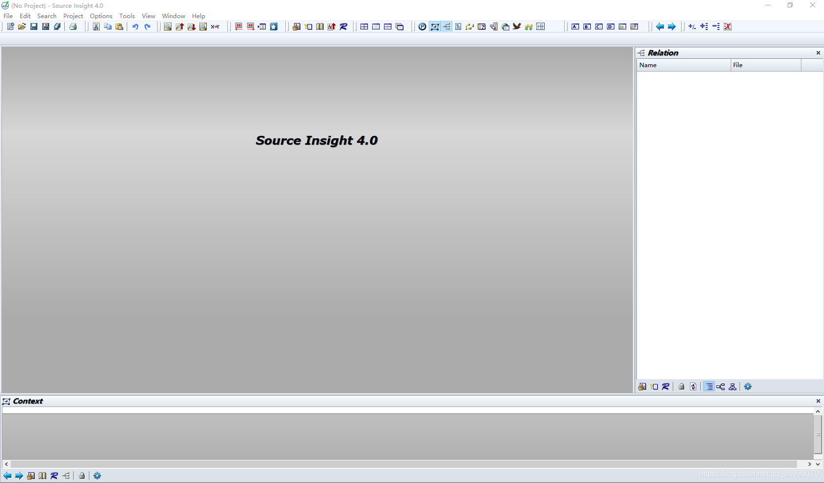Click the Redo arrow icon
824x483 pixels.
coord(147,26)
